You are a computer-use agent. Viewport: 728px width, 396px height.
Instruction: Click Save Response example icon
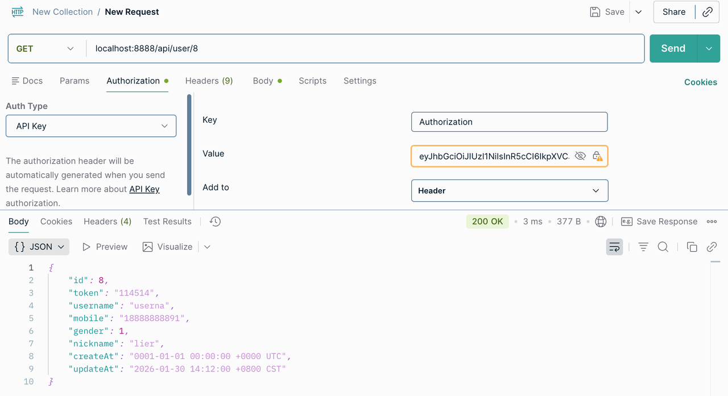627,222
